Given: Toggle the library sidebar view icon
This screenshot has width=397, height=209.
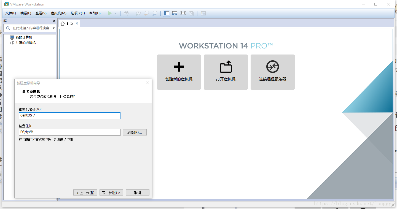Looking at the screenshot, I should click(x=167, y=13).
